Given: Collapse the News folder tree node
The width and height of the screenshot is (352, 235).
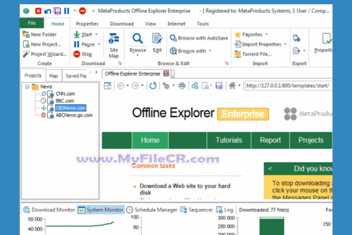Looking at the screenshot, I should (x=27, y=87).
